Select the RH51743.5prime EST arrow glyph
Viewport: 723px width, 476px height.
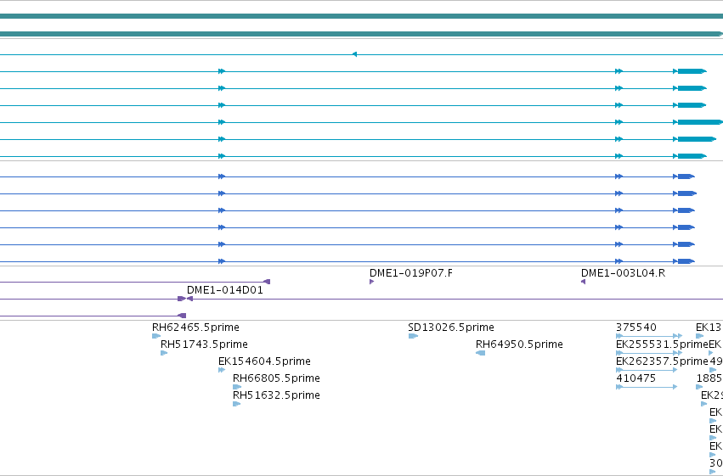pyautogui.click(x=164, y=353)
